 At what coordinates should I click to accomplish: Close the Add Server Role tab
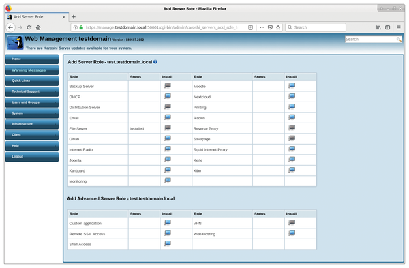[63, 17]
